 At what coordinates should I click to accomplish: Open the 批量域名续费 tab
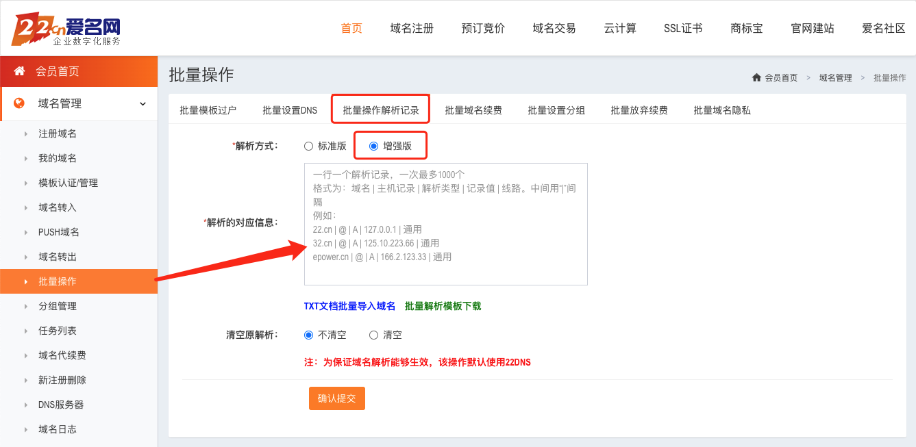pyautogui.click(x=473, y=110)
